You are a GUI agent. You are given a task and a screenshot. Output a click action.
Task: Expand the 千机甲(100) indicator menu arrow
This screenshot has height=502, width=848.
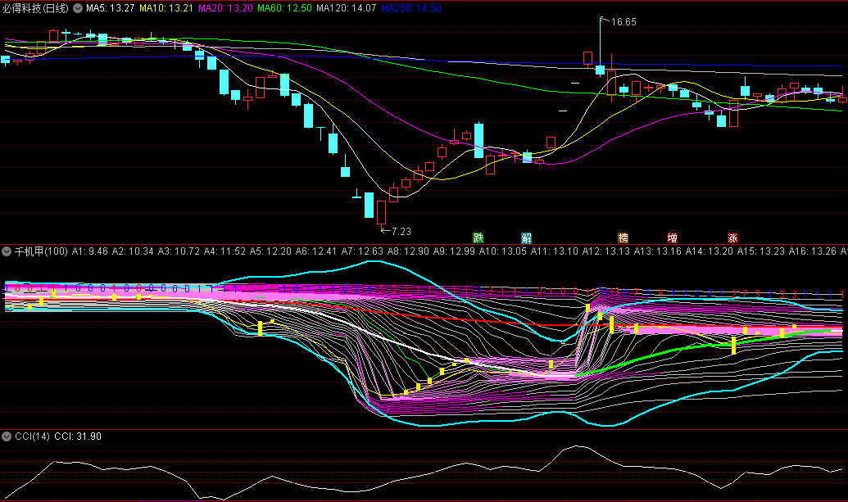click(x=7, y=251)
